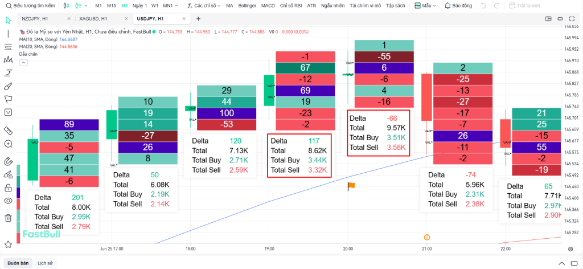Viewport: 583px width, 269px height.
Task: Switch timeframe to M15
Action: [112, 5]
